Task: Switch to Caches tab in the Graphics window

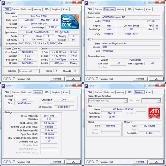Action: coord(98,92)
